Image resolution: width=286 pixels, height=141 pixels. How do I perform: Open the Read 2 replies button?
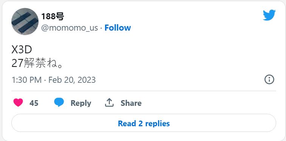coord(144,123)
